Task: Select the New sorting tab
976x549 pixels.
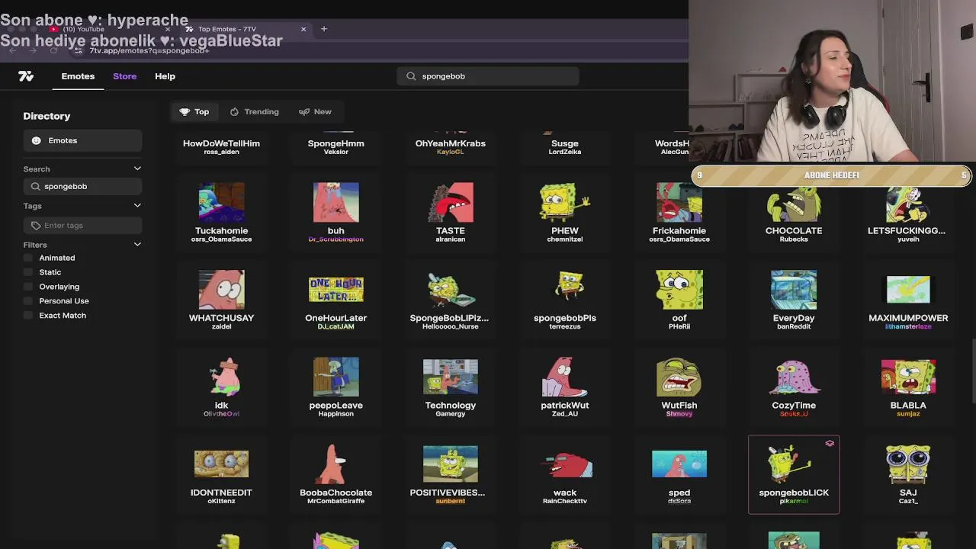Action: pyautogui.click(x=315, y=111)
